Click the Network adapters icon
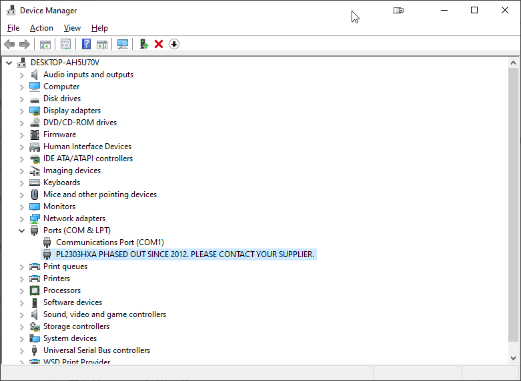The width and height of the screenshot is (521, 381). coord(35,218)
